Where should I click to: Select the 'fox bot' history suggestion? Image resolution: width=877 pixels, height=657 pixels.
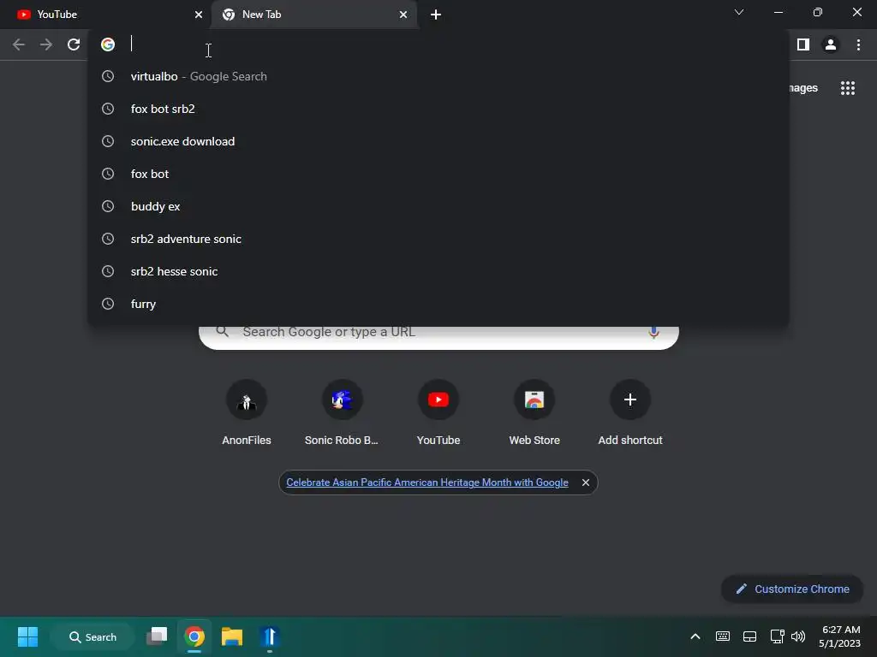438,174
